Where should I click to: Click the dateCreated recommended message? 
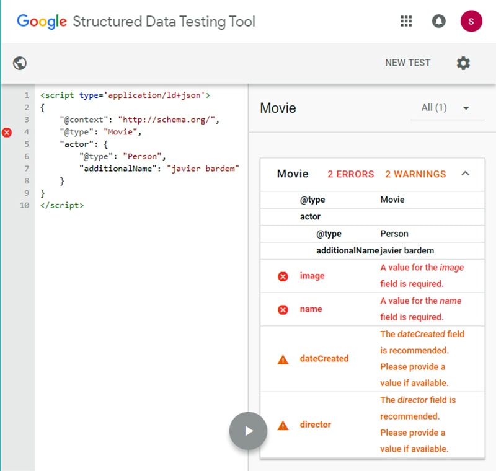click(422, 358)
